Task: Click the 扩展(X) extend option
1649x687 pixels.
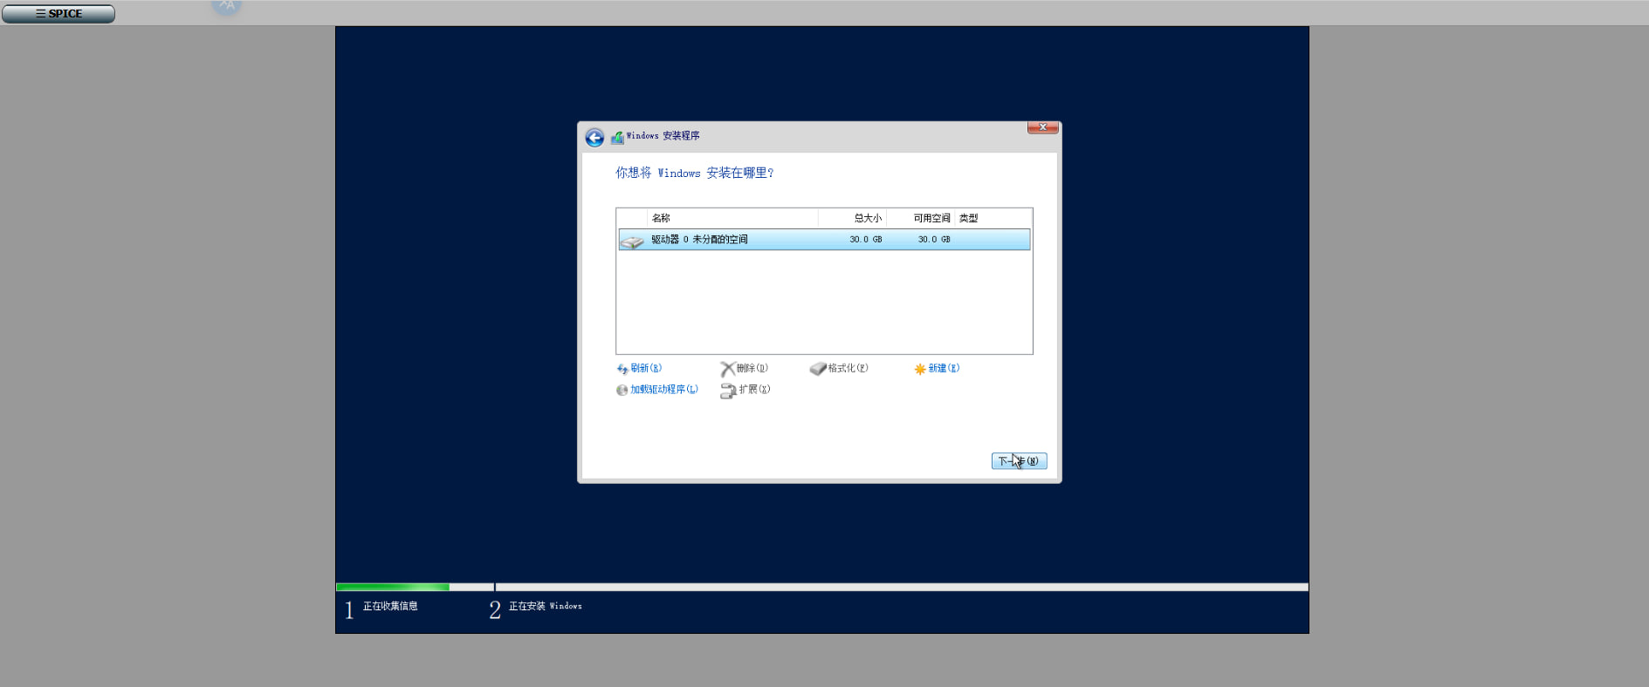Action: point(745,390)
